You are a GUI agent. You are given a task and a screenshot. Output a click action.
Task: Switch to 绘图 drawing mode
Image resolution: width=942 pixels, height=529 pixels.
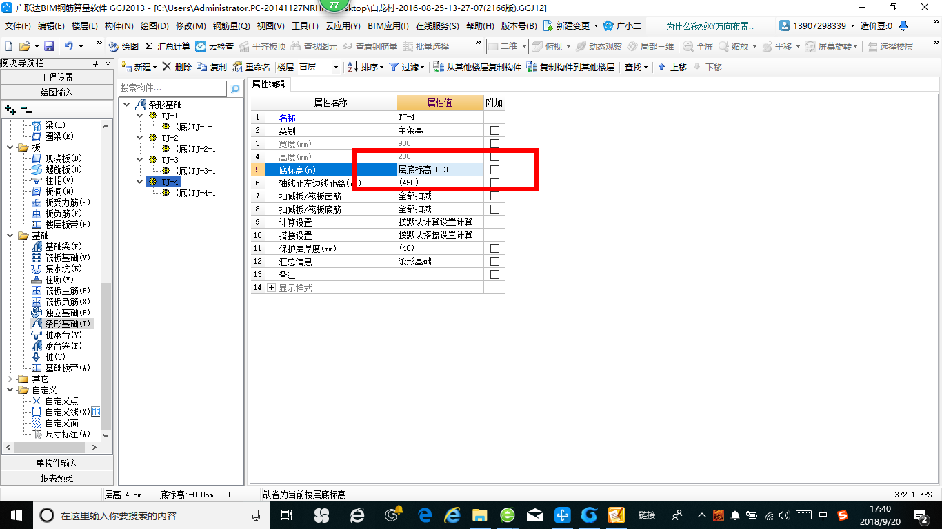point(124,46)
